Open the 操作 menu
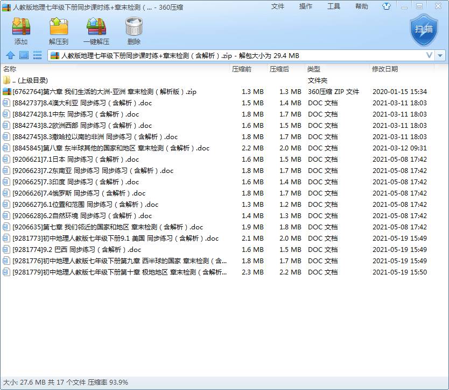Image resolution: width=449 pixels, height=390 pixels. coord(306,6)
